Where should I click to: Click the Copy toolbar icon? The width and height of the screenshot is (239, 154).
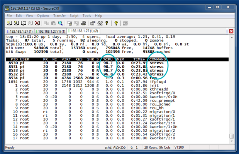point(46,23)
